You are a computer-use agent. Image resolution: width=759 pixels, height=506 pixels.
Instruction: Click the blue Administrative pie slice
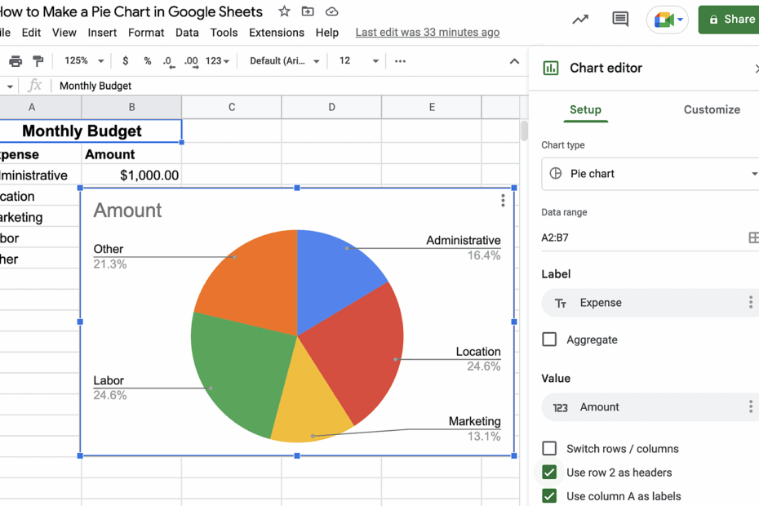[331, 278]
